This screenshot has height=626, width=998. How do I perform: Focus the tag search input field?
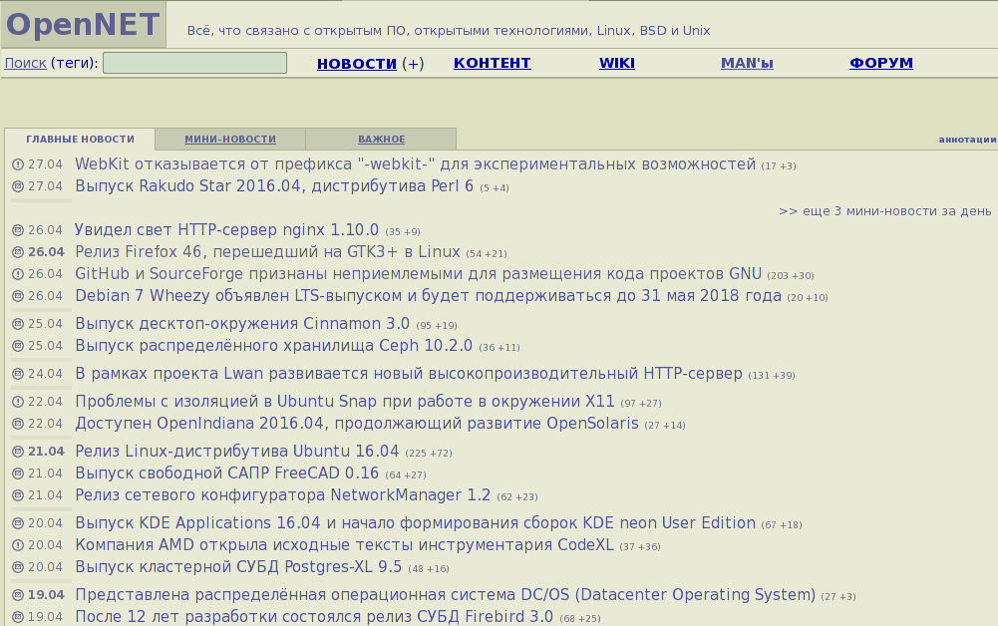click(x=194, y=63)
